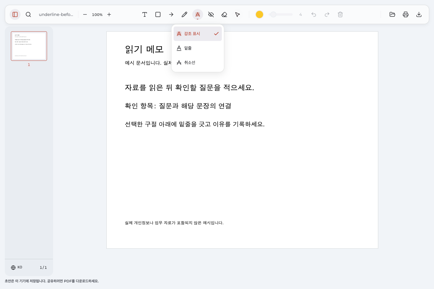This screenshot has height=289, width=434.
Task: Toggle the sidebar panel
Action: click(15, 14)
